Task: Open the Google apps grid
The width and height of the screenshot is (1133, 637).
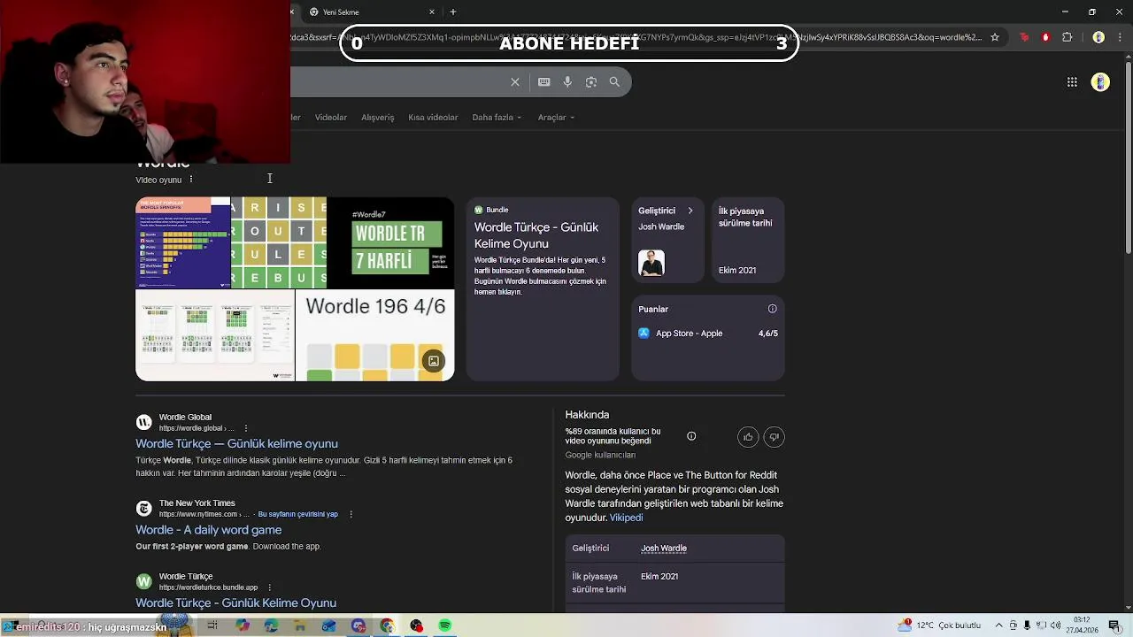Action: click(x=1072, y=81)
